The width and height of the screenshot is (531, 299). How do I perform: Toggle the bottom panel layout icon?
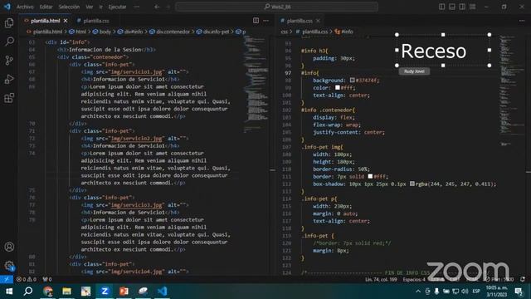[451, 7]
